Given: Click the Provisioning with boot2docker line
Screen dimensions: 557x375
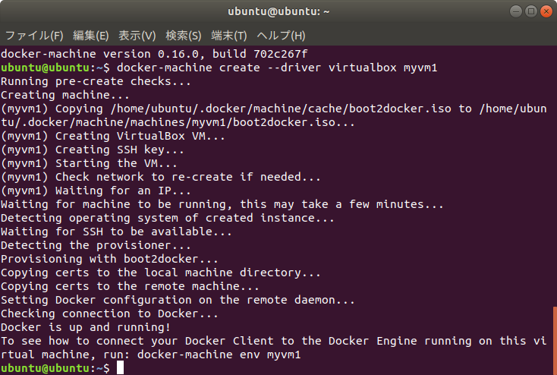Looking at the screenshot, I should coord(109,259).
